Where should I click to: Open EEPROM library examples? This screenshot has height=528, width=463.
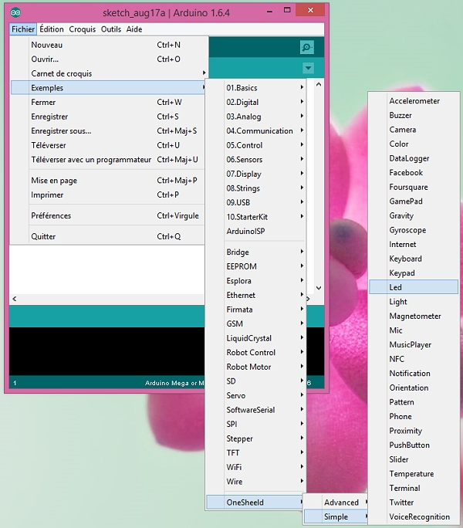[256, 266]
